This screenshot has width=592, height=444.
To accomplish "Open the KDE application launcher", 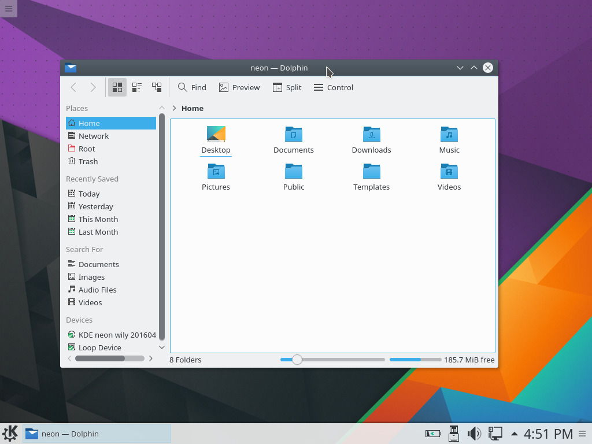I will [x=12, y=433].
